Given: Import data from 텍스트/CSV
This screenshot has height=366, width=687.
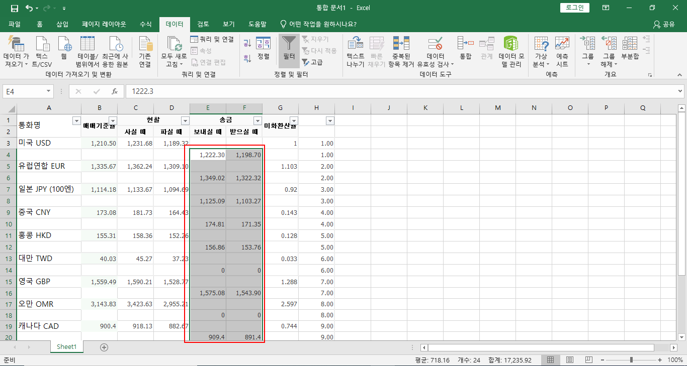Looking at the screenshot, I should pyautogui.click(x=42, y=51).
